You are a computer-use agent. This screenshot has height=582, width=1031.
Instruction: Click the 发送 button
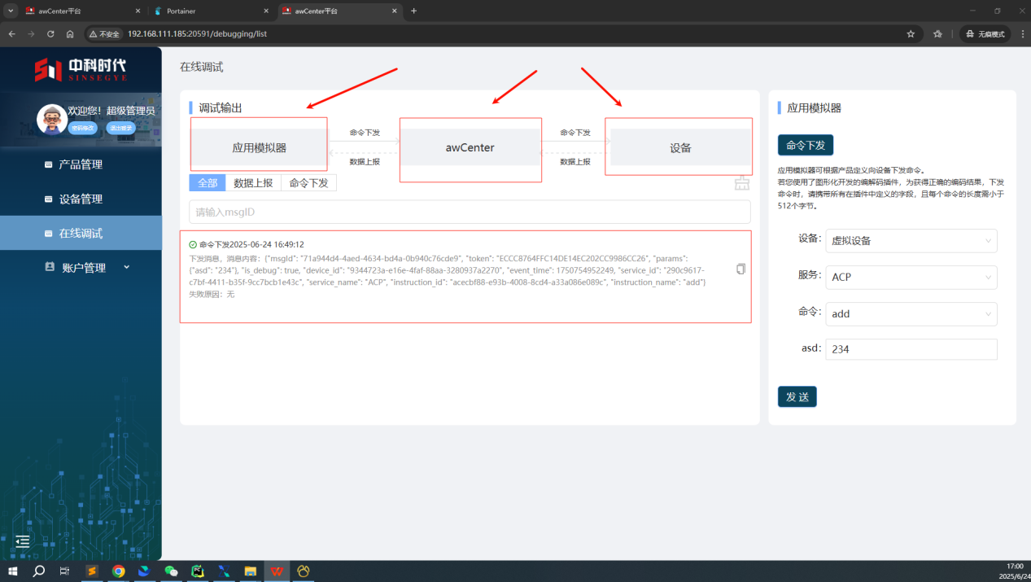[x=797, y=397]
